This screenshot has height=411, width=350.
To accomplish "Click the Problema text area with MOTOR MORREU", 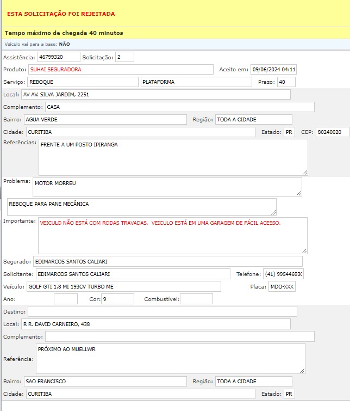I will pyautogui.click(x=167, y=186).
